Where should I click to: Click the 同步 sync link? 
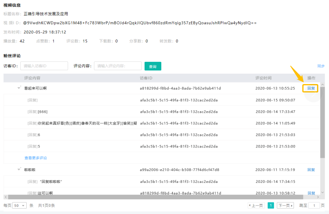(x=321, y=66)
